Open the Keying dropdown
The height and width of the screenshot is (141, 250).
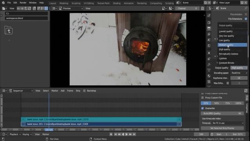(x=27, y=134)
